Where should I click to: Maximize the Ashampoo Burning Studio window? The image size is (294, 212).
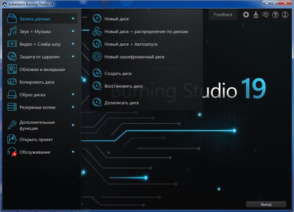tap(275, 3)
